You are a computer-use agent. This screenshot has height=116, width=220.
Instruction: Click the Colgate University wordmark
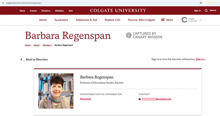pyautogui.click(x=118, y=10)
